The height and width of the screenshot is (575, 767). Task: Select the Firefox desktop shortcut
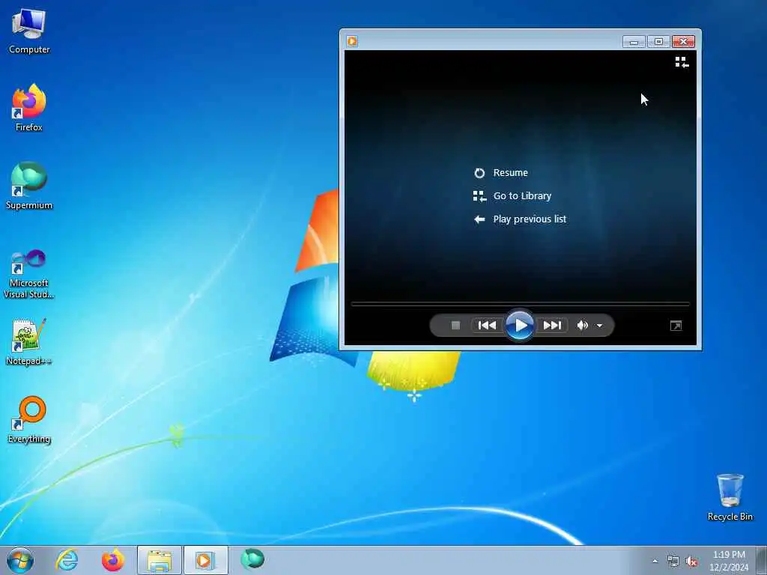tap(29, 108)
